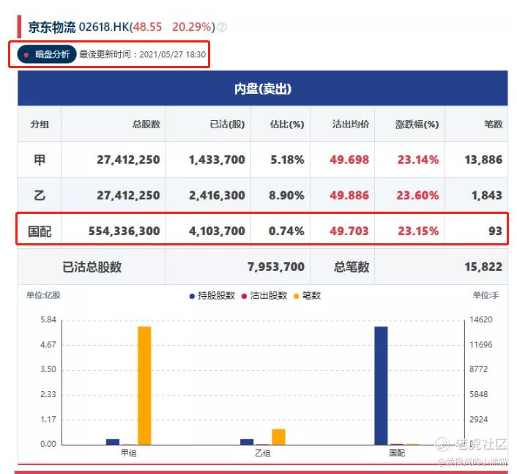This screenshot has width=517, height=474.
Task: Click the 笔数 column header
Action: click(494, 125)
